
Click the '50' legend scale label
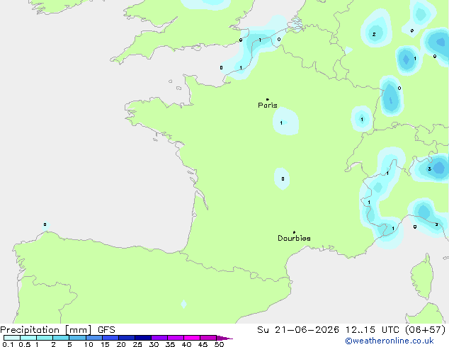coord(220,344)
